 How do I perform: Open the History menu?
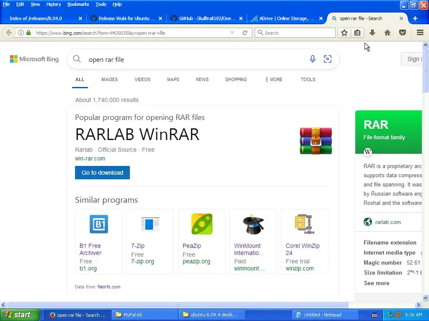pyautogui.click(x=53, y=4)
